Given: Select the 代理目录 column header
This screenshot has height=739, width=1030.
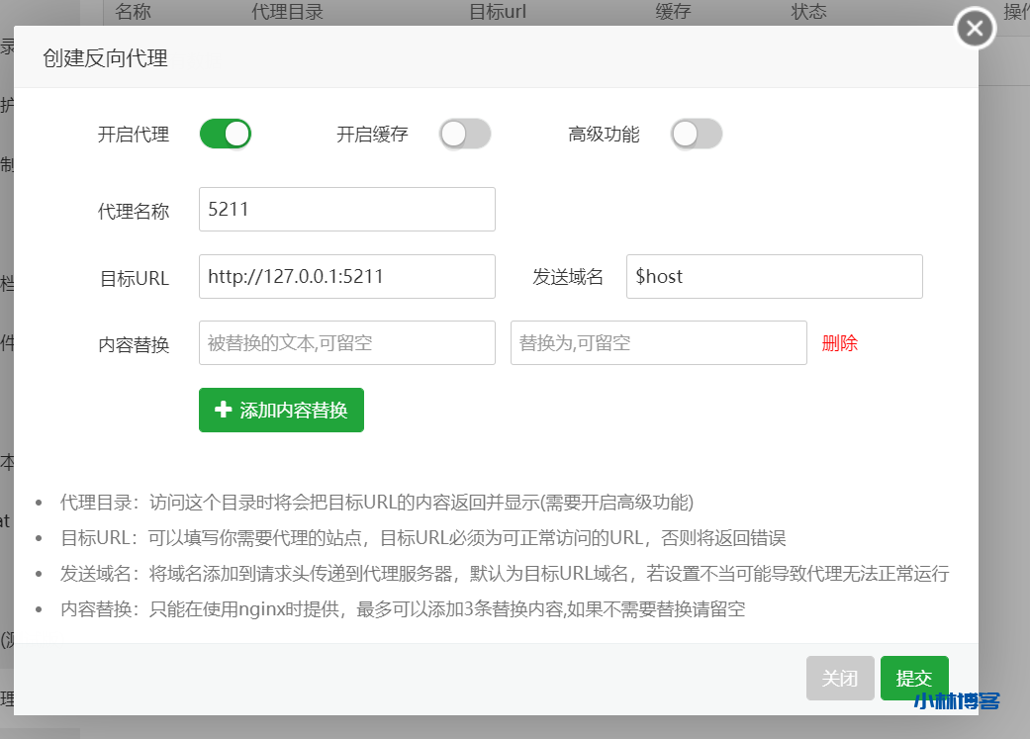Looking at the screenshot, I should click(288, 12).
